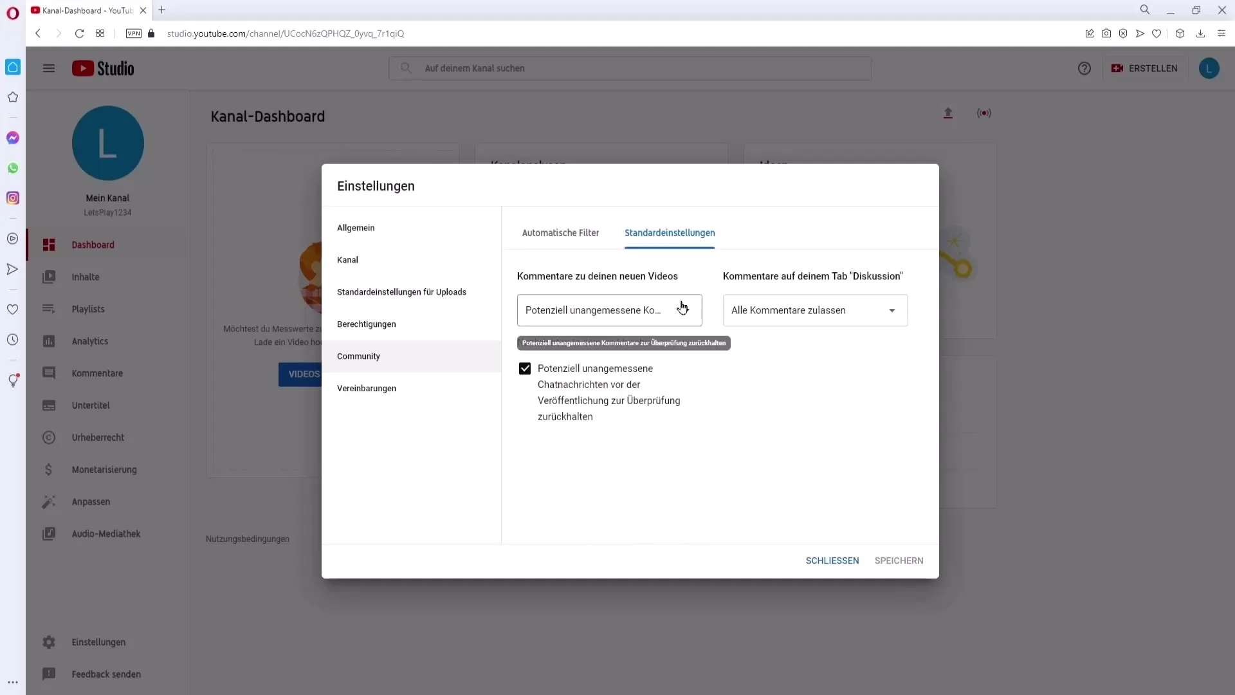Click Speichern button to save settings
The height and width of the screenshot is (695, 1235).
899,560
